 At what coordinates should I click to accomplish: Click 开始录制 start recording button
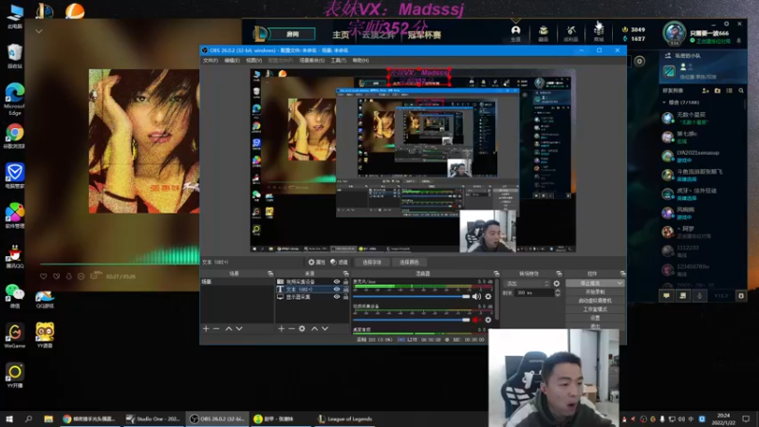[x=595, y=292]
